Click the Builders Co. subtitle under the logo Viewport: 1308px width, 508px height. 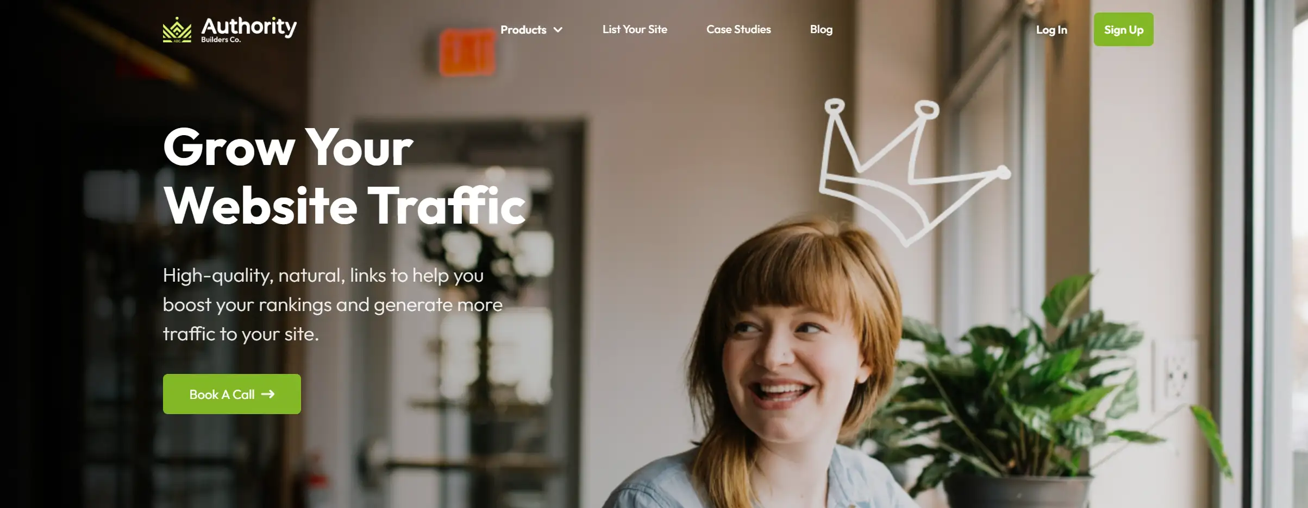[221, 40]
